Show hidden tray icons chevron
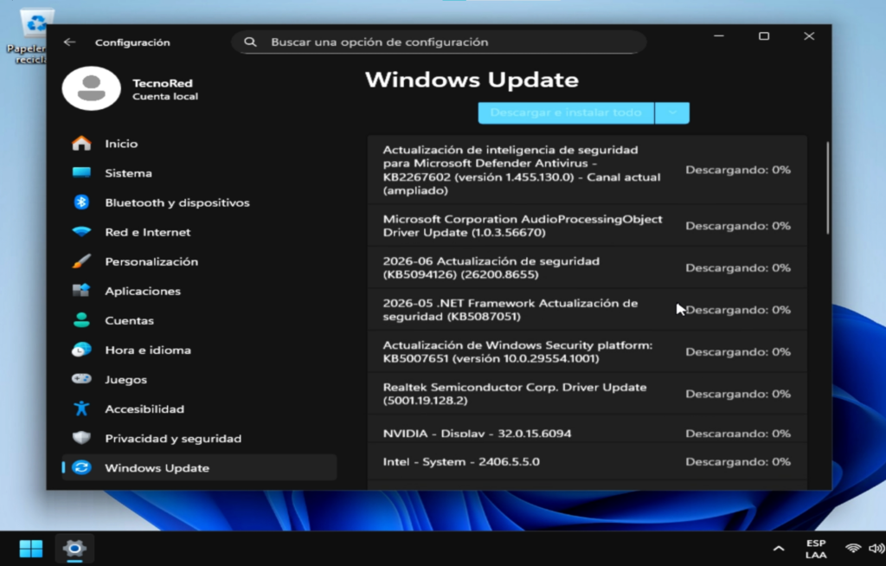The width and height of the screenshot is (886, 566). tap(779, 548)
